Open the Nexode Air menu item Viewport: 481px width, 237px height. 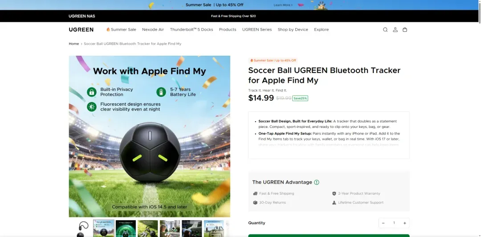pos(153,29)
